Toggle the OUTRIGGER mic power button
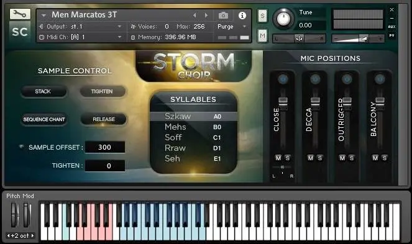The height and width of the screenshot is (244, 412). pos(347,79)
